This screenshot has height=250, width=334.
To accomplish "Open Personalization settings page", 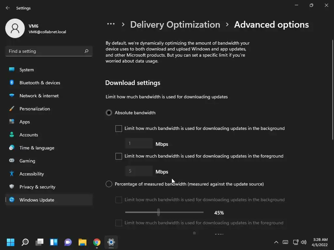I will pyautogui.click(x=49, y=109).
